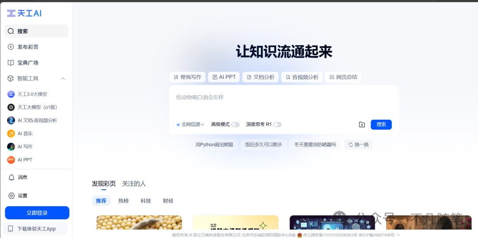This screenshot has width=478, height=238.
Task: Click the magnifier icon beside 搜索
Action: [11, 31]
